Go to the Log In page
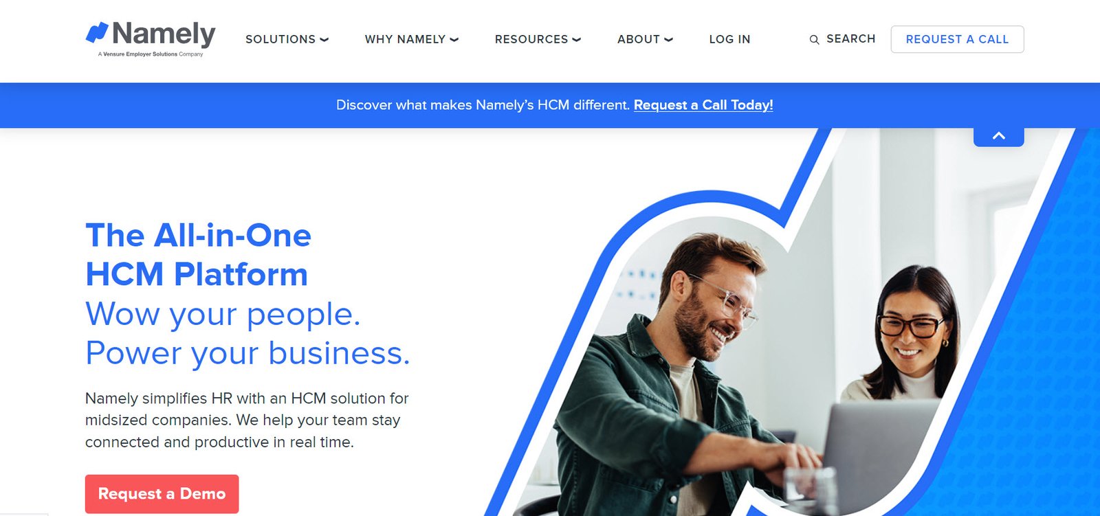The width and height of the screenshot is (1100, 516). click(729, 39)
